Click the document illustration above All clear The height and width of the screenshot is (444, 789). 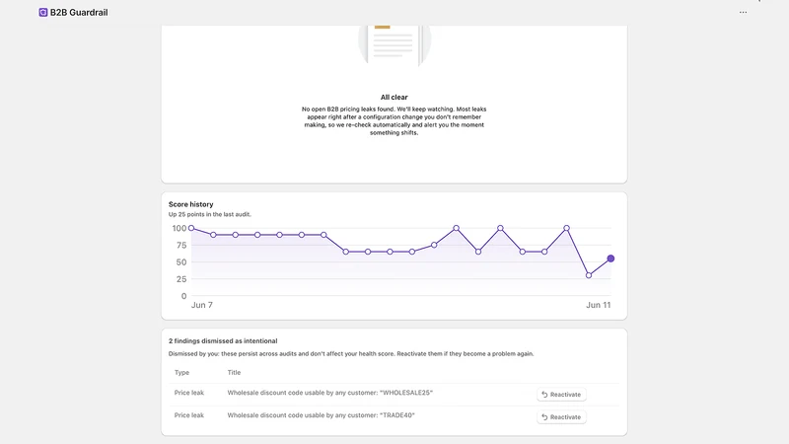pyautogui.click(x=394, y=44)
